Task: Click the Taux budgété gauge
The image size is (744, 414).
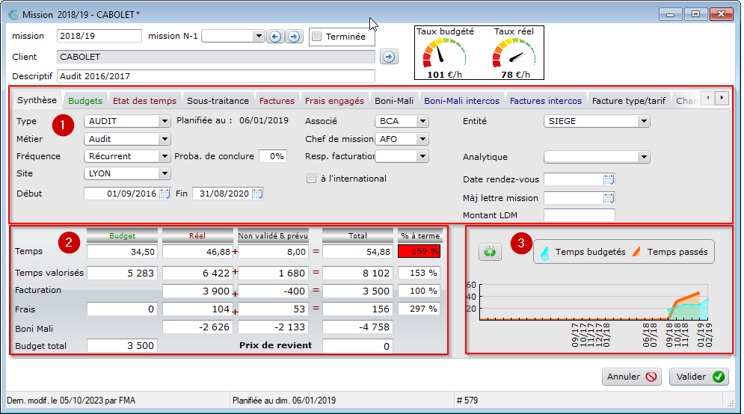Action: point(445,54)
